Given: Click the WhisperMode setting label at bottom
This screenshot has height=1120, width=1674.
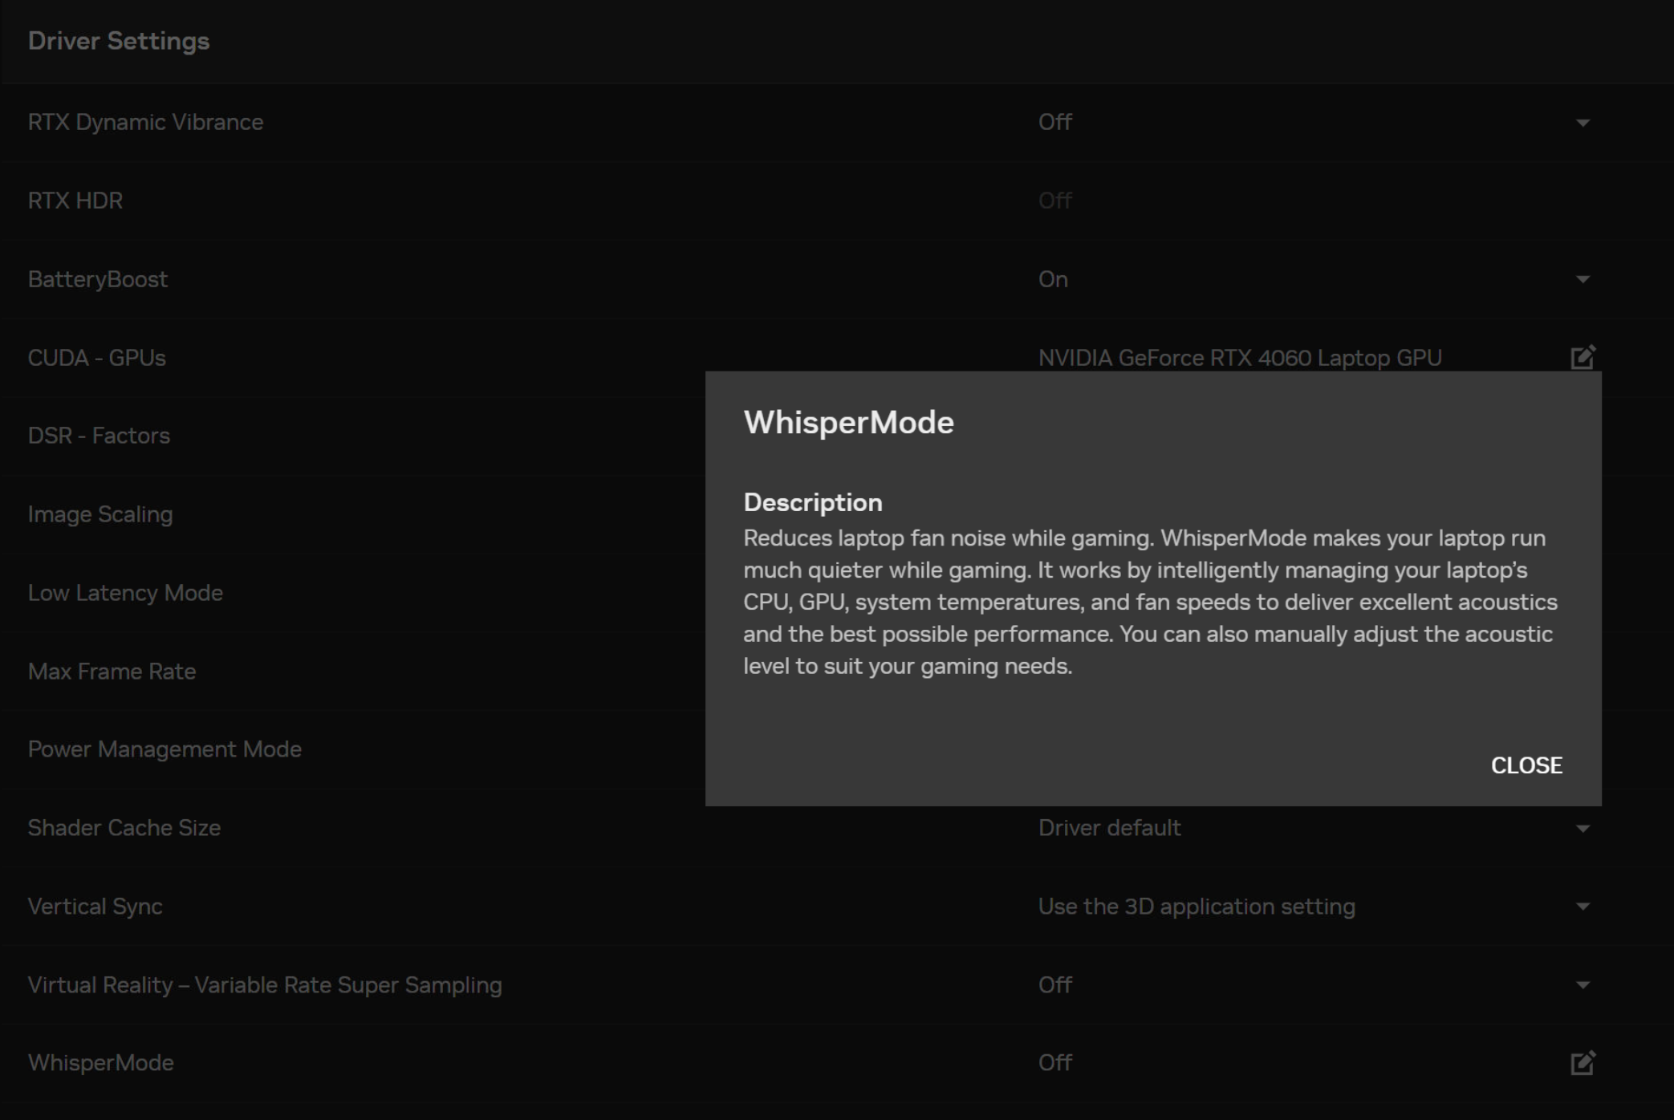Looking at the screenshot, I should 100,1063.
